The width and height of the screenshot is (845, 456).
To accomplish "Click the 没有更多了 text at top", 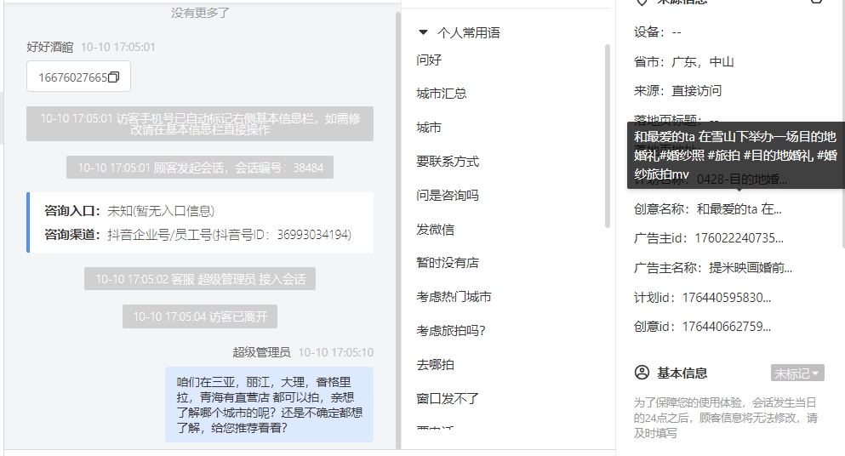I will [x=201, y=13].
